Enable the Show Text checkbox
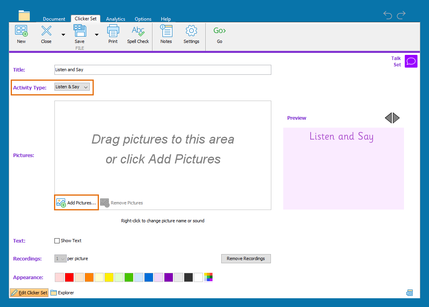The height and width of the screenshot is (307, 429). click(57, 241)
